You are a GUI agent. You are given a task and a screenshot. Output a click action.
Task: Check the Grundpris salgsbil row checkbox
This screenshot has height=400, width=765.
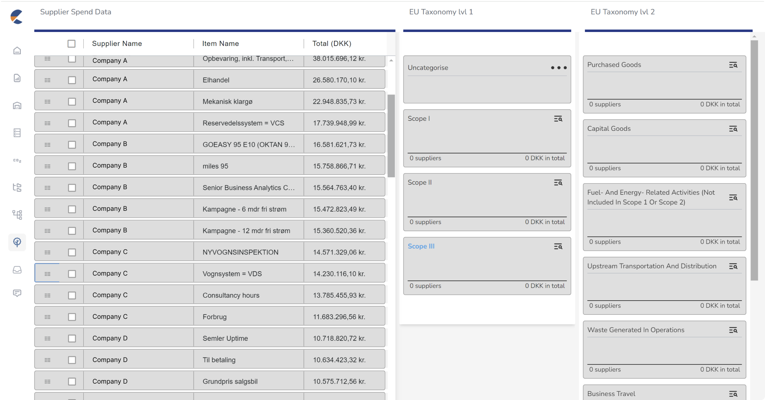tap(72, 382)
